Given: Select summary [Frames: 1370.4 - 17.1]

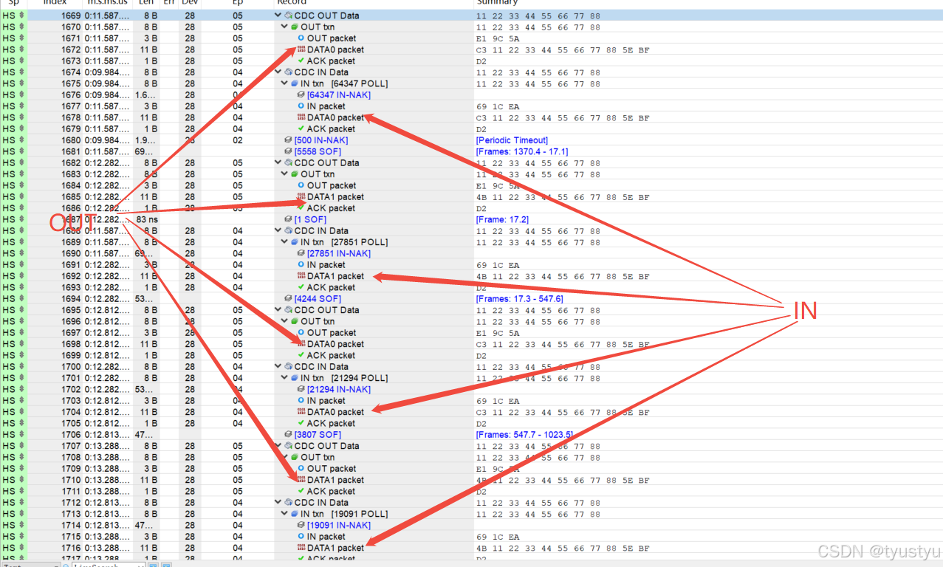Looking at the screenshot, I should tap(521, 151).
